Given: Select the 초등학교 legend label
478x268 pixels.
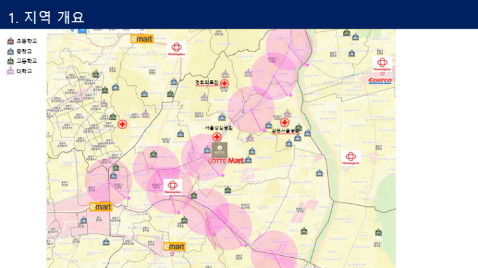Looking at the screenshot, I should click(27, 41).
